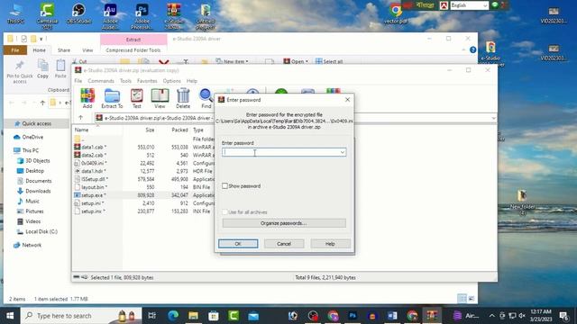Click the View icon in WinRAR toolbar

click(160, 98)
